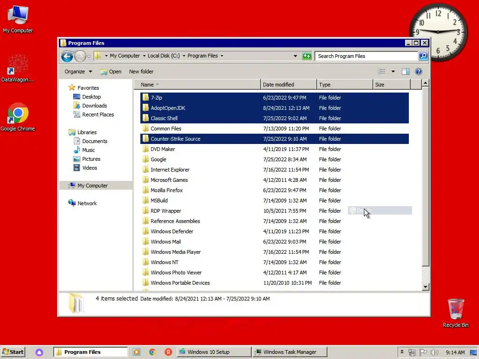Screen dimensions: 479x359
Task: Focus the Search Program Files field
Action: click(x=366, y=56)
